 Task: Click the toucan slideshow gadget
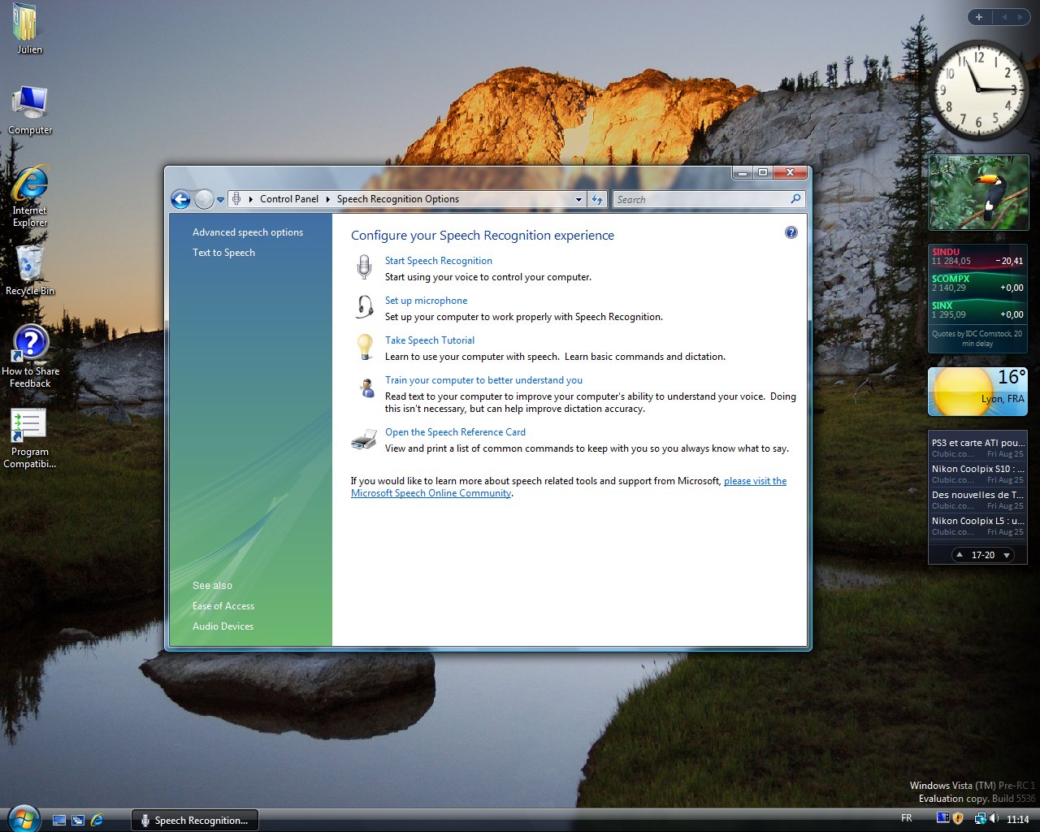[x=978, y=193]
